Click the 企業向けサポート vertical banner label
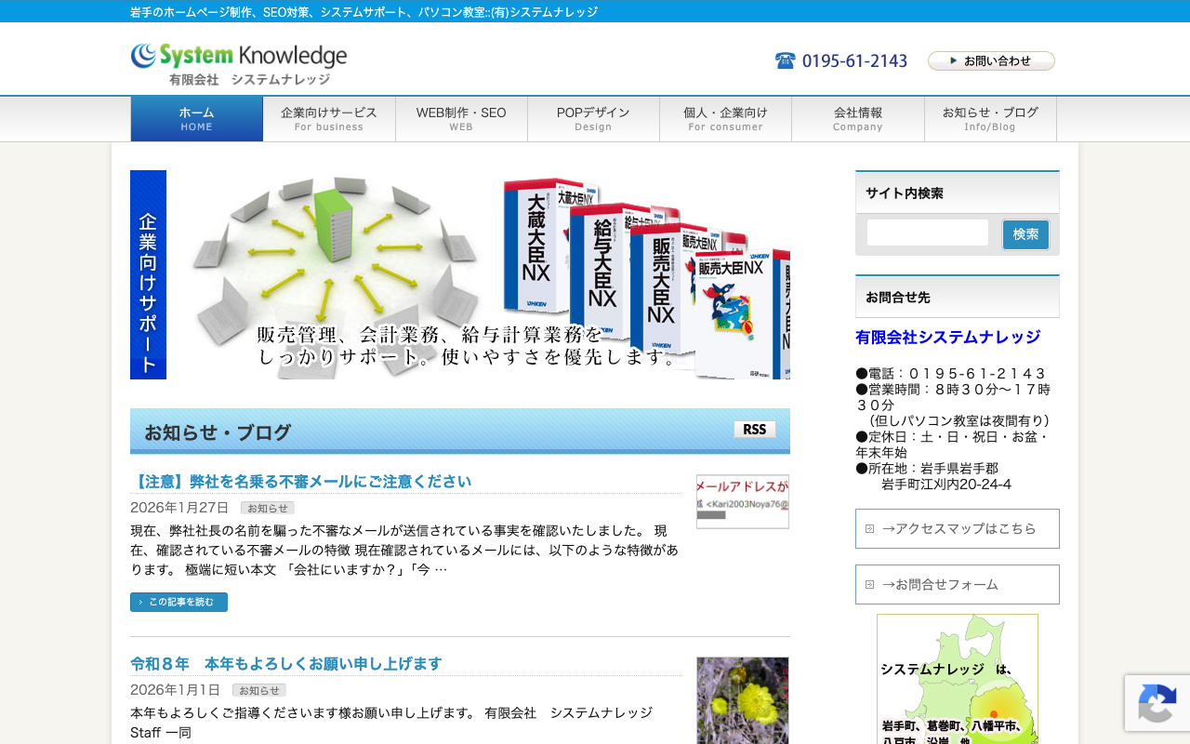Viewport: 1190px width, 744px height. [148, 274]
